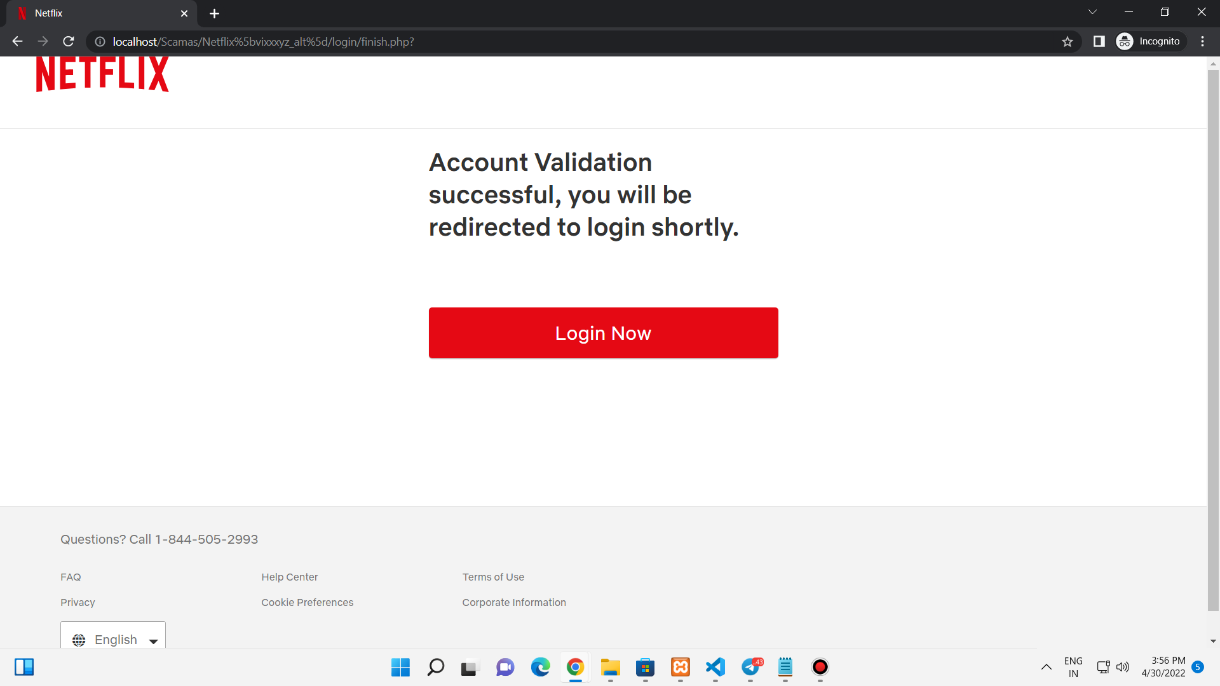Open the Windows Start menu
The width and height of the screenshot is (1220, 686).
[x=400, y=667]
